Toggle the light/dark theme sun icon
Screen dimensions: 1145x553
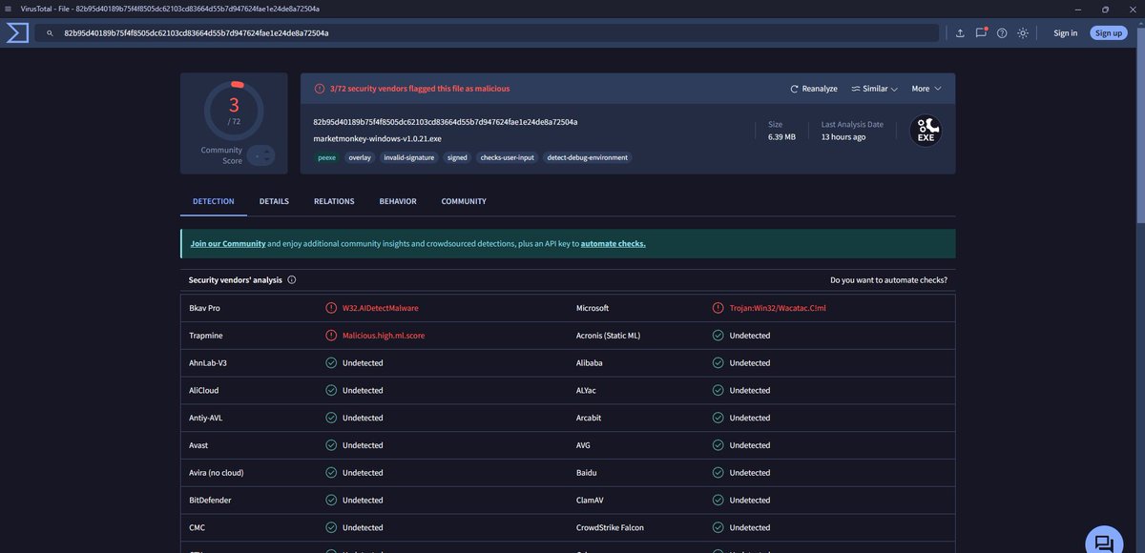pos(1023,32)
